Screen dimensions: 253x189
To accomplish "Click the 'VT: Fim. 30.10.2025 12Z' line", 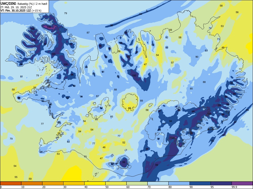I will coord(16,11).
